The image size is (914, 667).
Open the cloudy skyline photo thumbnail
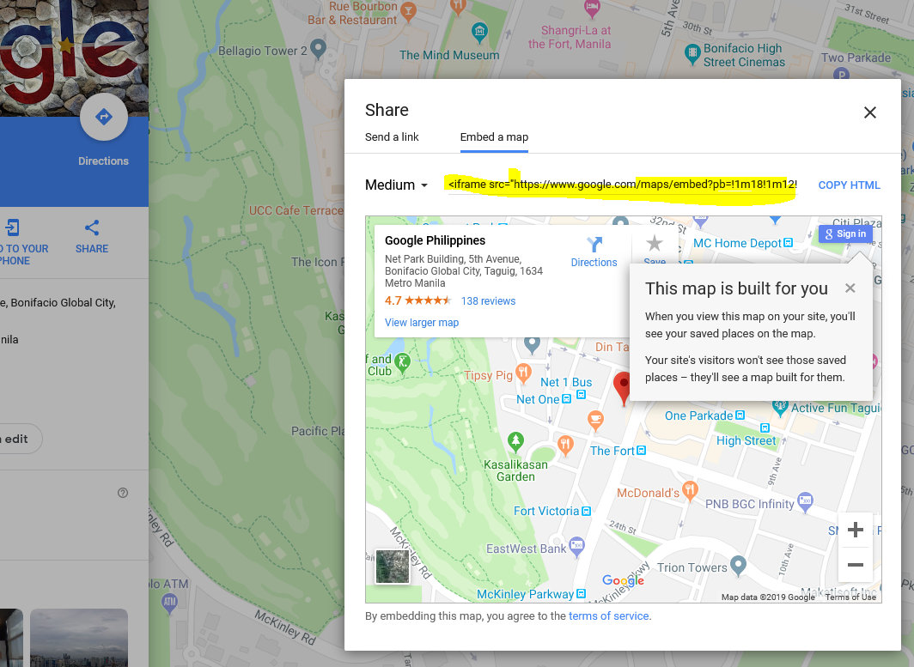click(79, 637)
